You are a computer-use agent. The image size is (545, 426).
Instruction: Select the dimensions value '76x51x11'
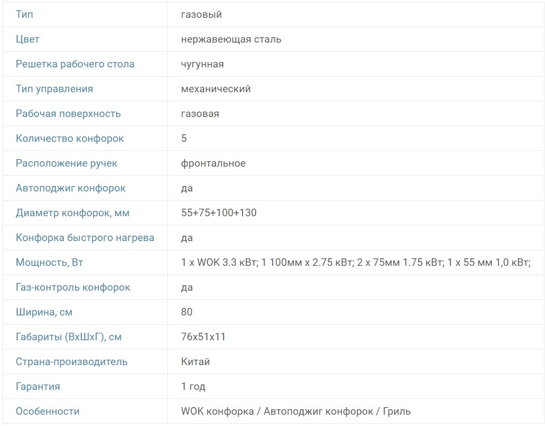204,337
